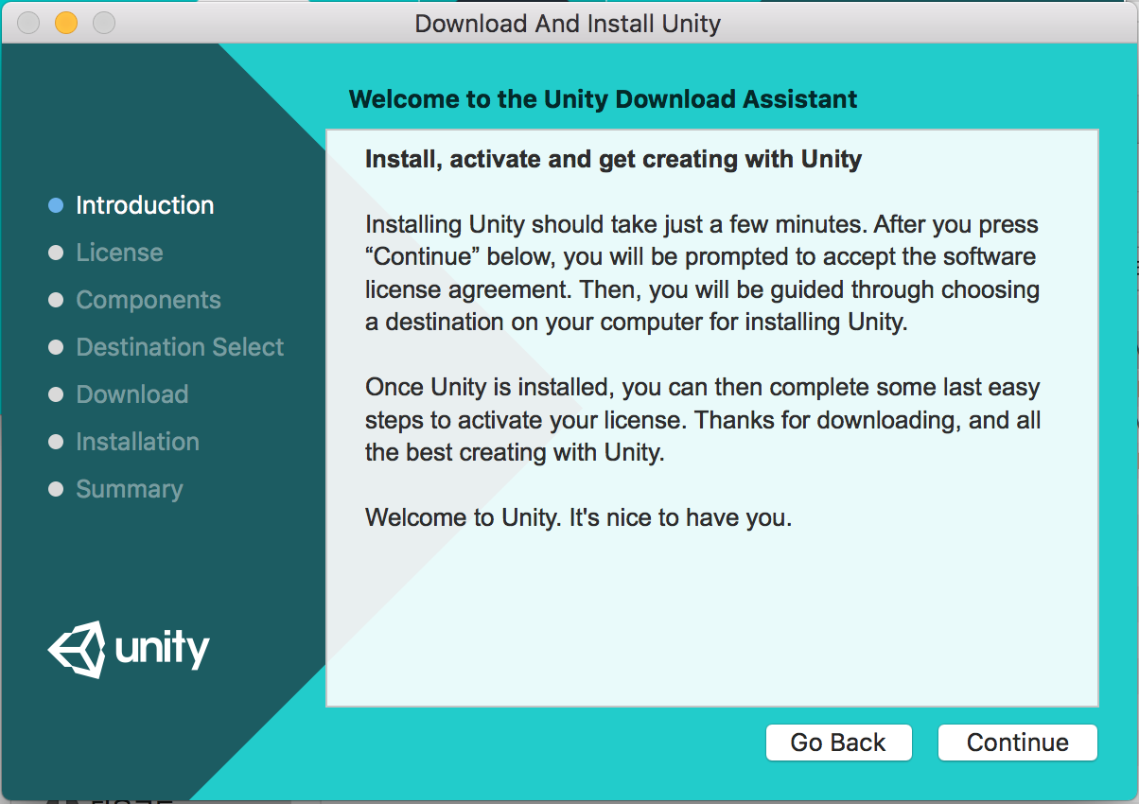Image resolution: width=1139 pixels, height=804 pixels.
Task: Click the Unity logo in the sidebar
Action: pos(128,649)
